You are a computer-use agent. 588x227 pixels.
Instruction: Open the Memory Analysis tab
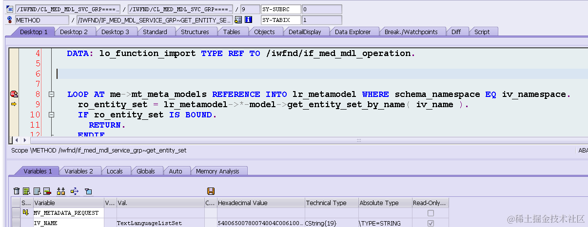[x=217, y=171]
